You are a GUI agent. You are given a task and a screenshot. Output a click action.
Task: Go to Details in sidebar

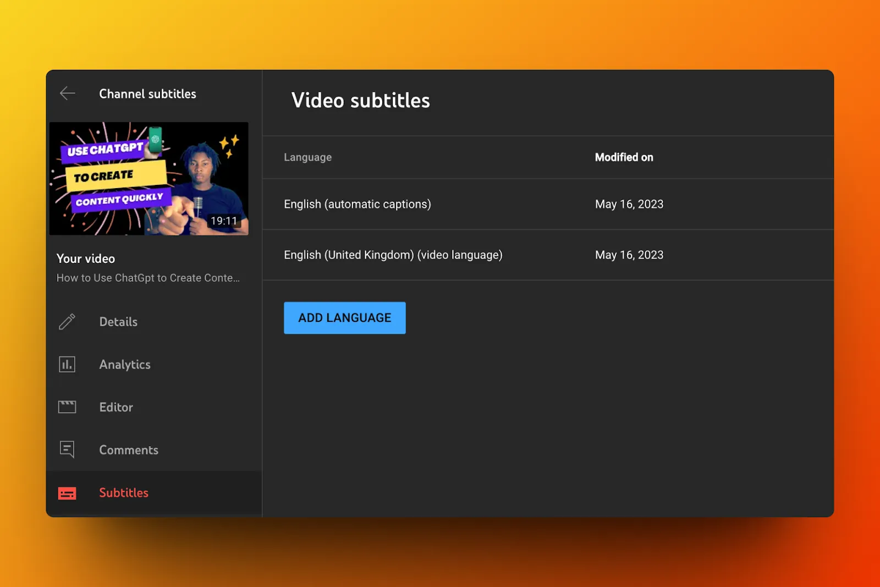118,322
